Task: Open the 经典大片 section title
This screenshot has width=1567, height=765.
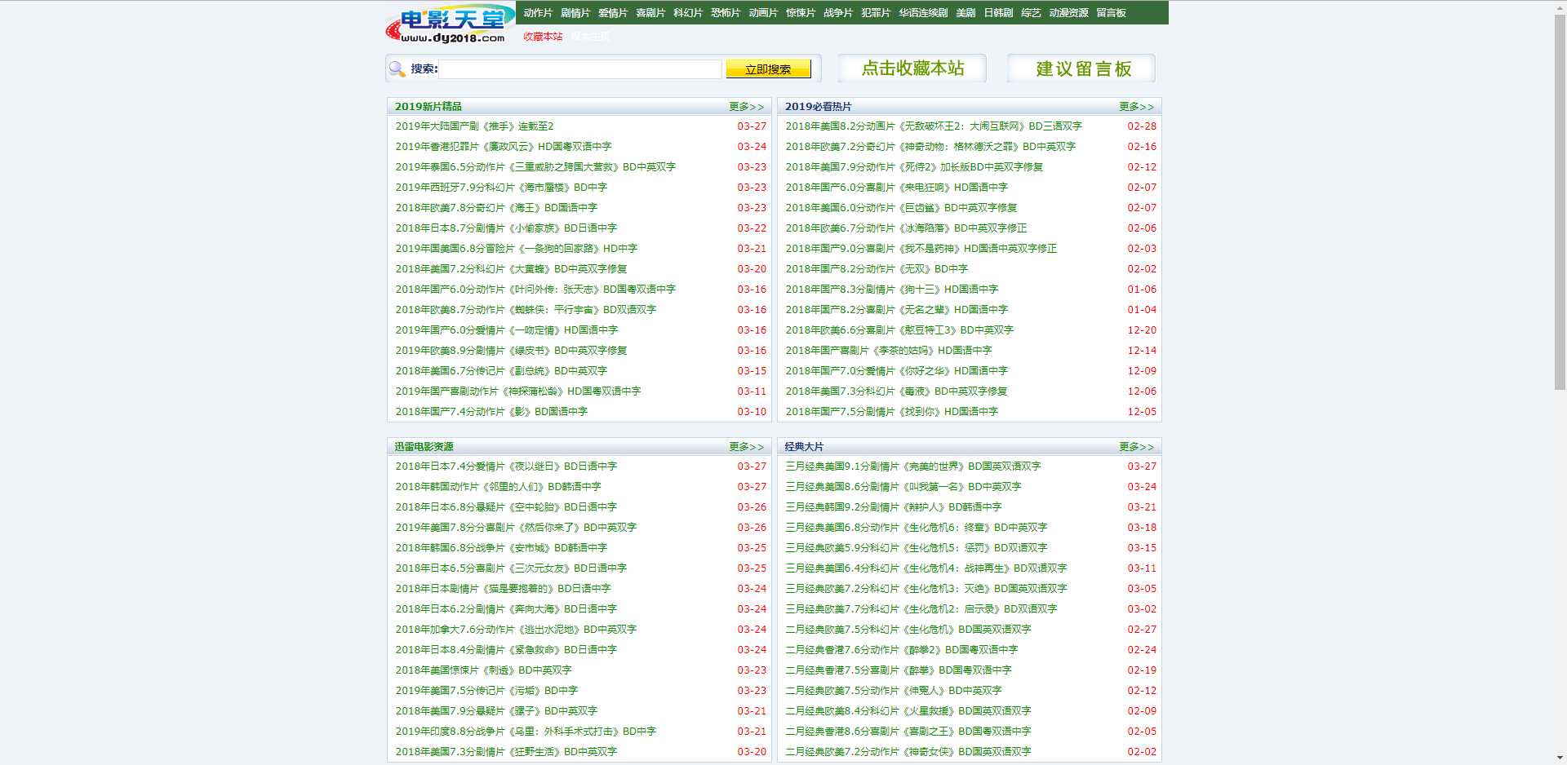Action: coord(805,447)
